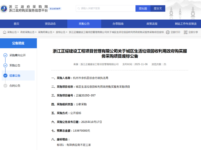Image resolution: width=201 pixels, height=150 pixels.
Task: Open the 首页 navigation menu
Action: pyautogui.click(x=16, y=24)
